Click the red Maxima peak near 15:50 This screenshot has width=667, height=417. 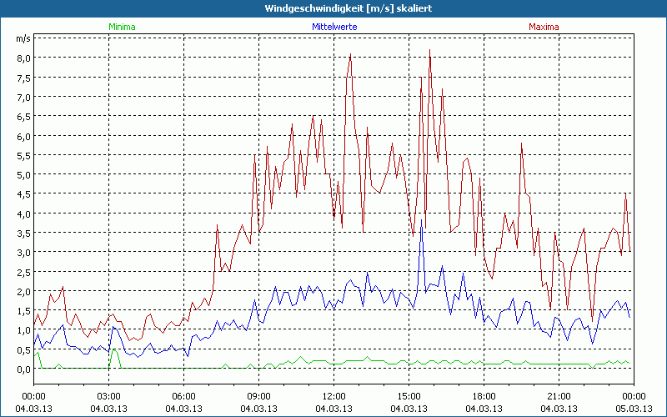pos(430,50)
